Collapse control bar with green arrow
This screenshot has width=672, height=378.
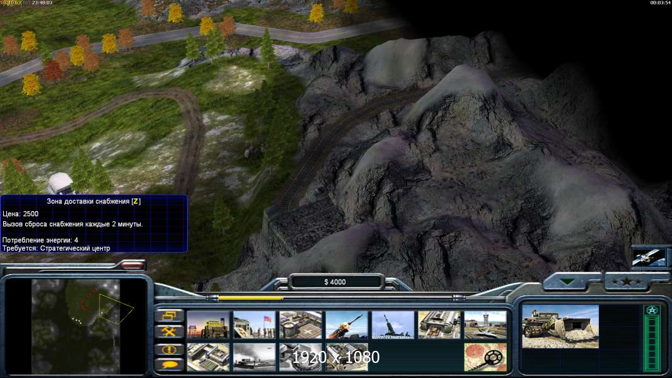(568, 282)
